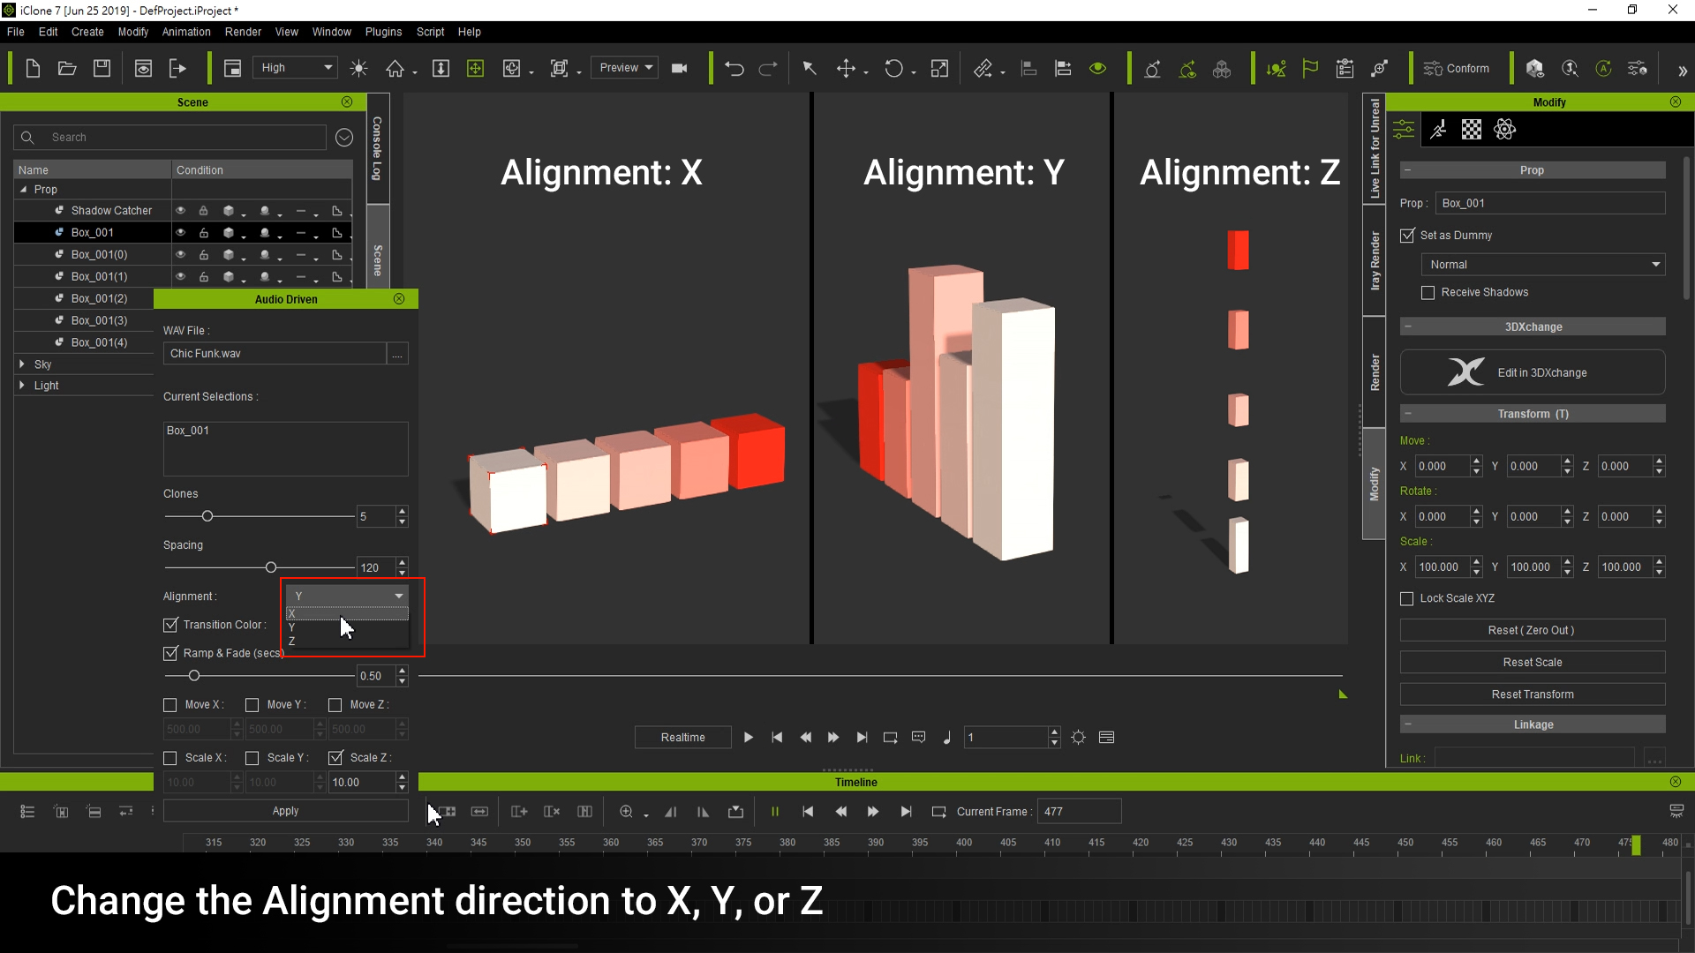Expand the Light tree node
Screen dimensions: 1695x953
coord(22,386)
